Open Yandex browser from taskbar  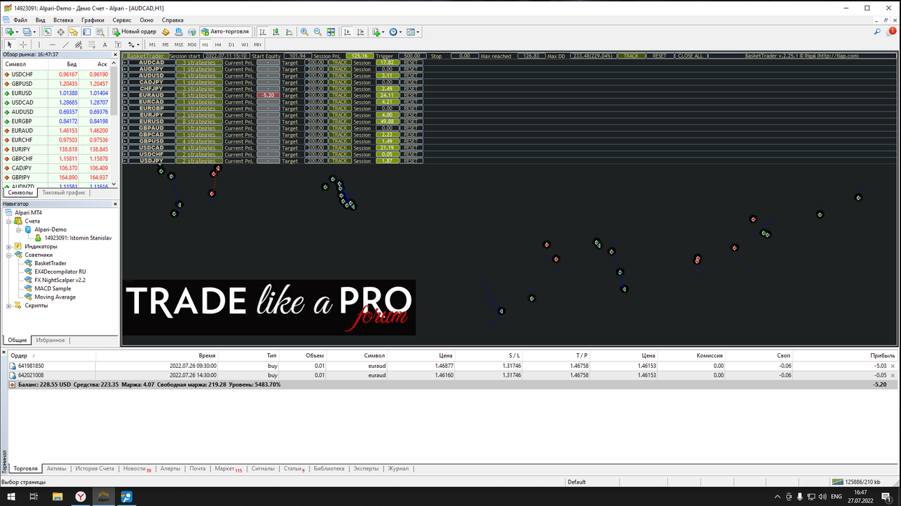[x=80, y=497]
